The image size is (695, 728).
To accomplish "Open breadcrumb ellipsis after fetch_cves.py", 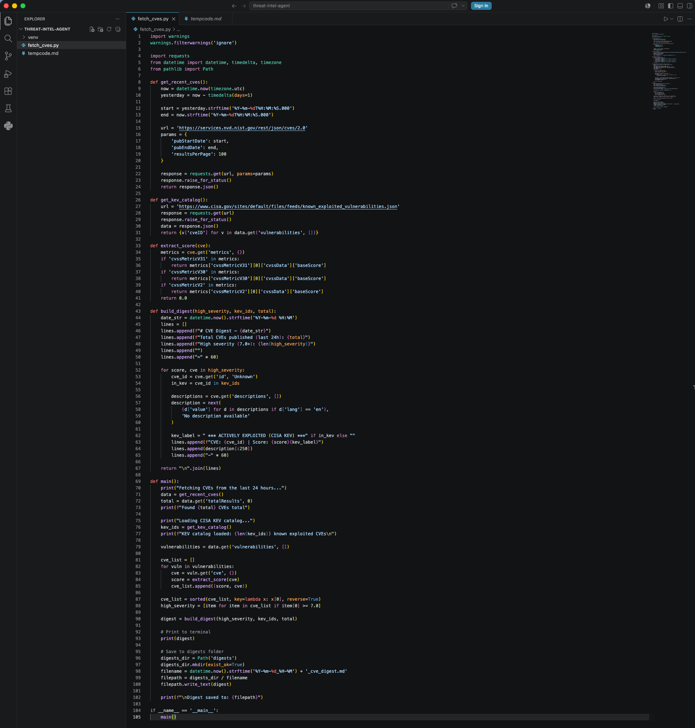I will coord(179,29).
